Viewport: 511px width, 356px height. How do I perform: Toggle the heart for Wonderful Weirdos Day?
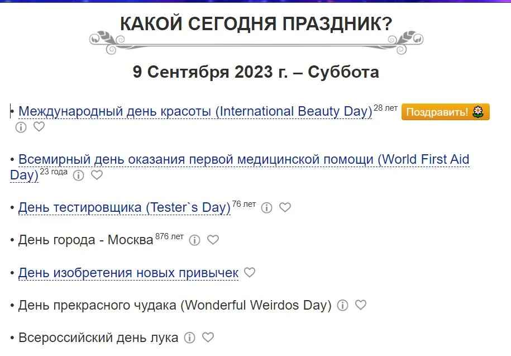361,305
